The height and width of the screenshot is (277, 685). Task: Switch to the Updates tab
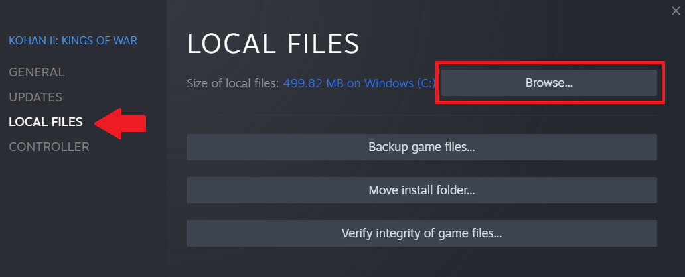35,97
